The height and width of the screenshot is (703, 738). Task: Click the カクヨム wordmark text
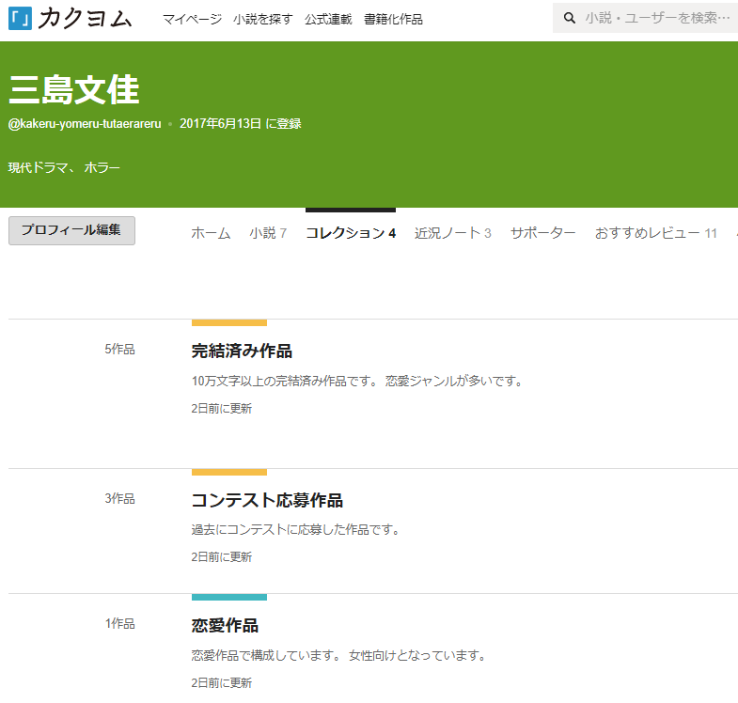[x=85, y=19]
